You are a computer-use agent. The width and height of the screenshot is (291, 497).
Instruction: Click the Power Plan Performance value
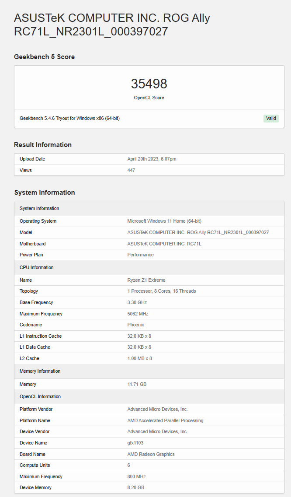point(140,255)
